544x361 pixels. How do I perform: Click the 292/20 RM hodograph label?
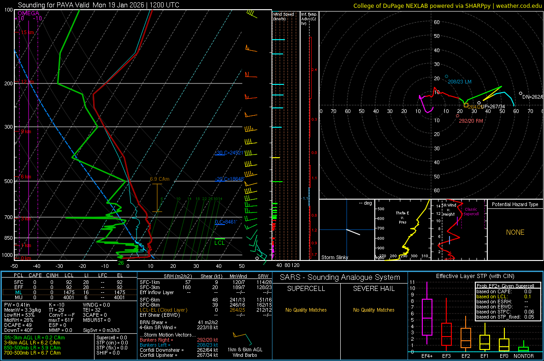pyautogui.click(x=471, y=121)
